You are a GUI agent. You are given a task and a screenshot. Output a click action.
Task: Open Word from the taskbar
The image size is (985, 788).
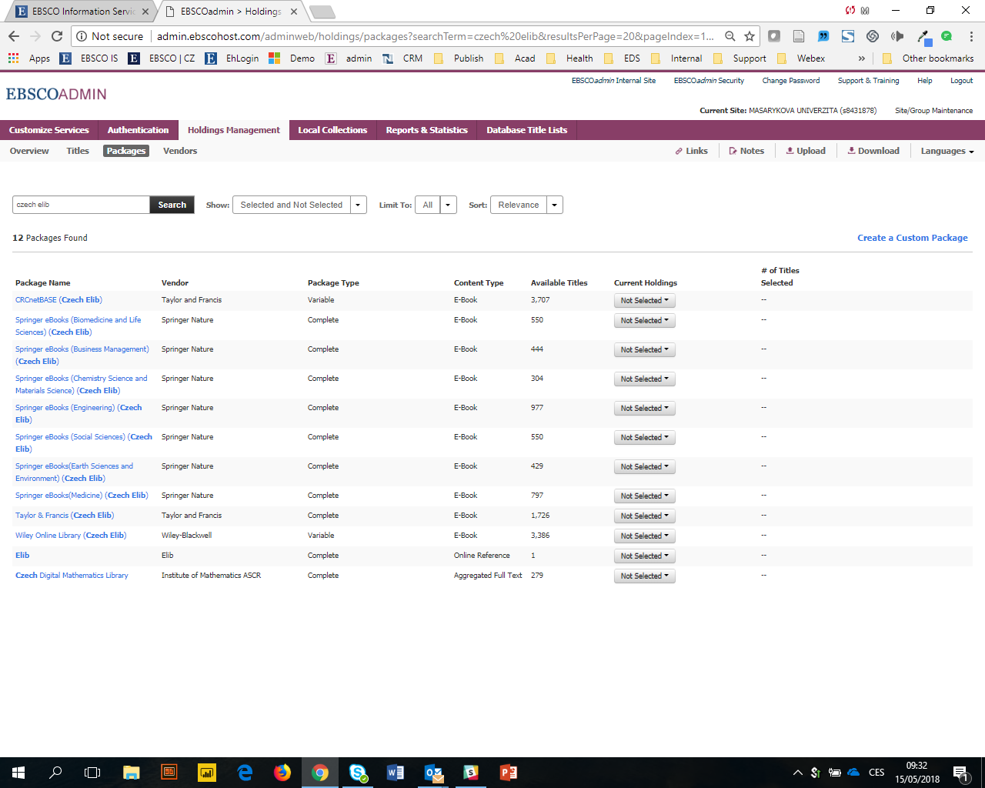click(x=396, y=773)
